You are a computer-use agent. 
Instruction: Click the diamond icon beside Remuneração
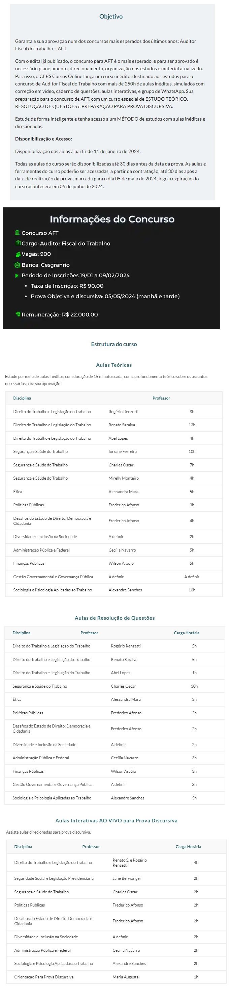[18, 314]
